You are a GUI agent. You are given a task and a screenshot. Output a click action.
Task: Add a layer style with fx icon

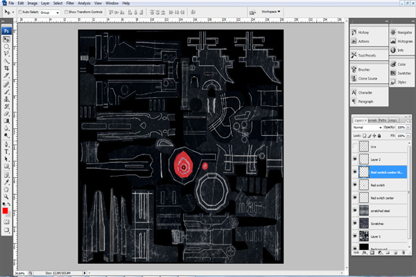point(365,253)
